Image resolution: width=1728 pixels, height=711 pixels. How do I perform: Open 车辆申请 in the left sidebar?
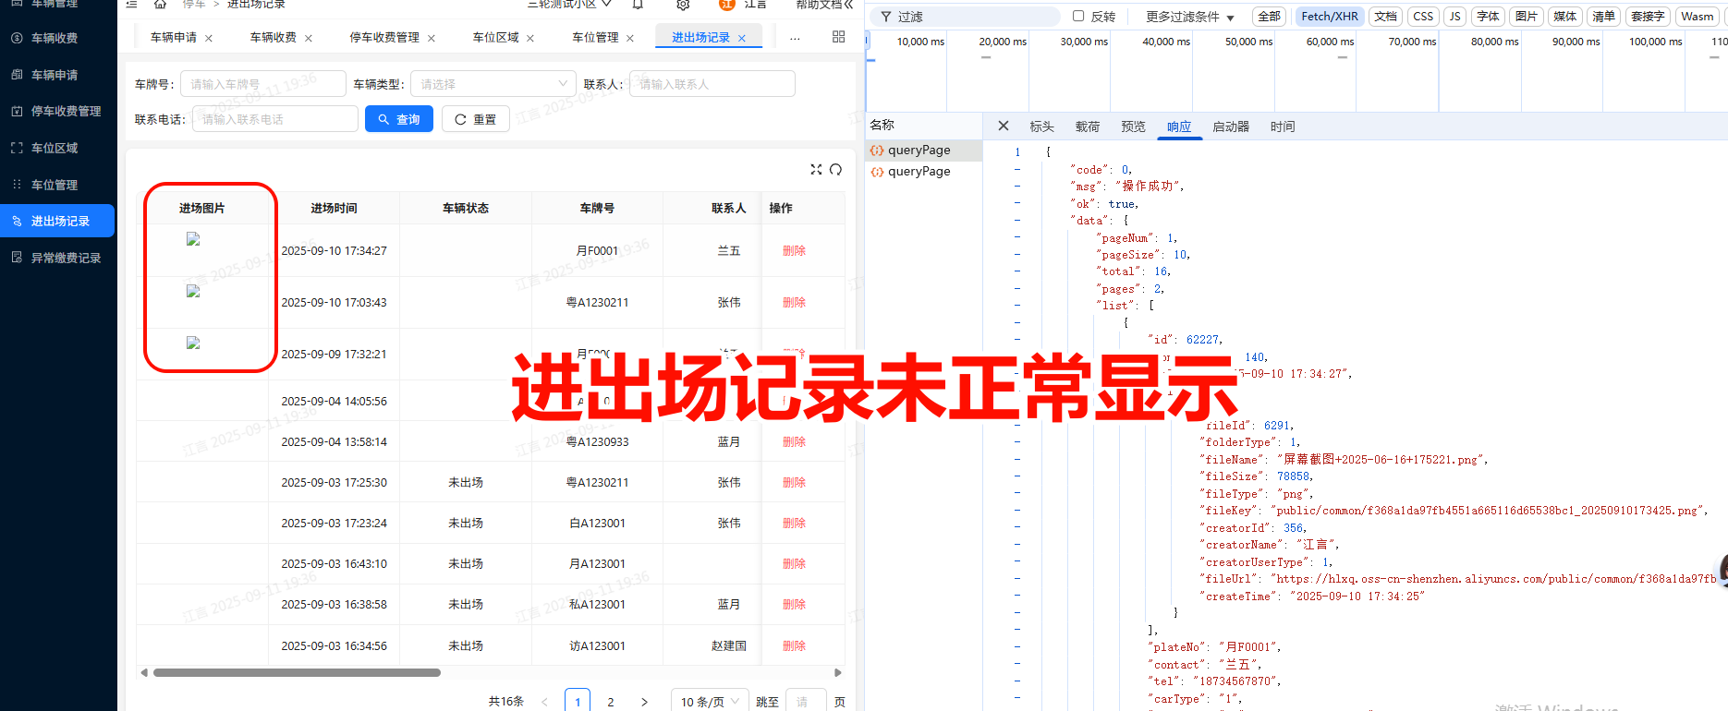point(55,75)
